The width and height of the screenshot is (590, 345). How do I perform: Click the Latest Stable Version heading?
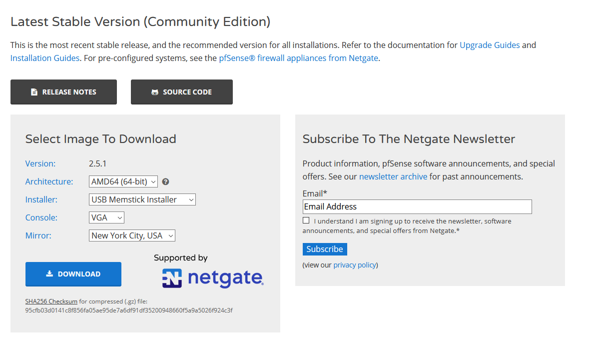[140, 22]
